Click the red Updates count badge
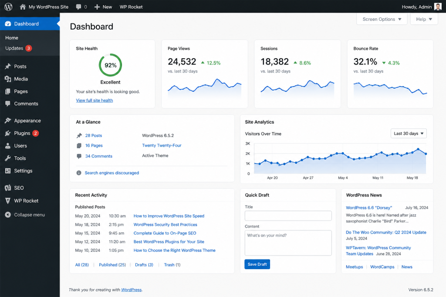 pyautogui.click(x=28, y=48)
